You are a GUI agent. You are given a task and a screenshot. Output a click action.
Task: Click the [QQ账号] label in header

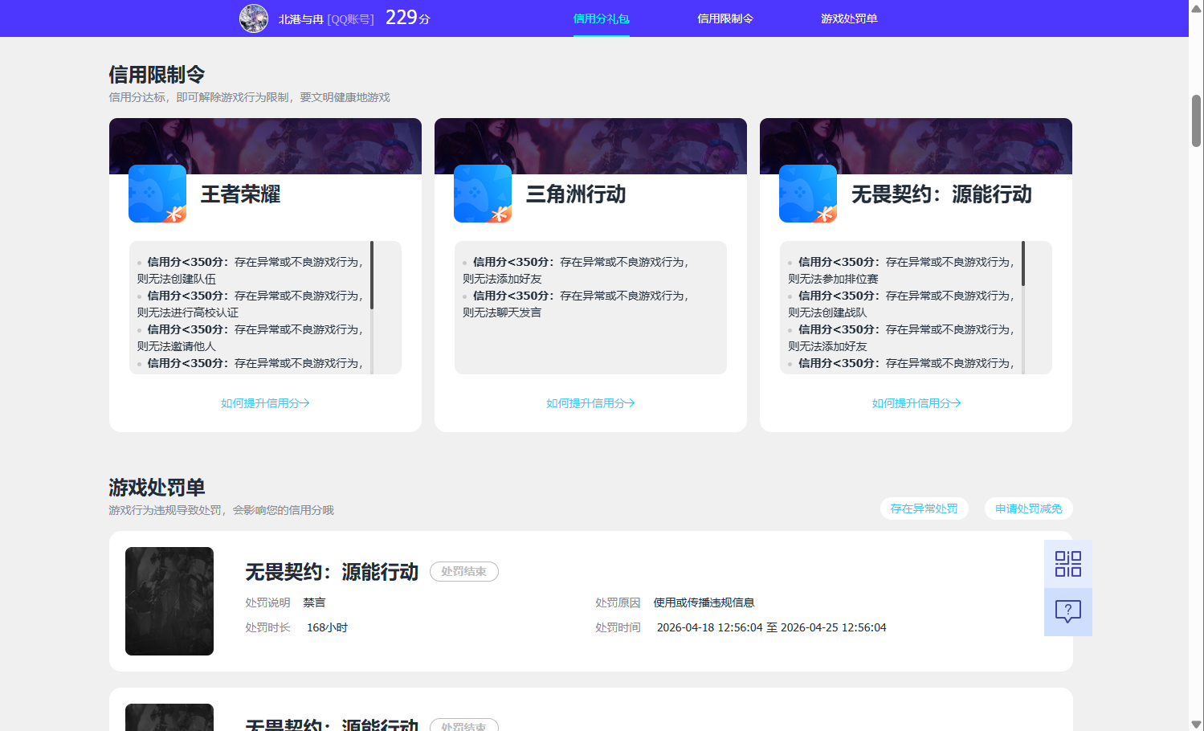(x=351, y=19)
